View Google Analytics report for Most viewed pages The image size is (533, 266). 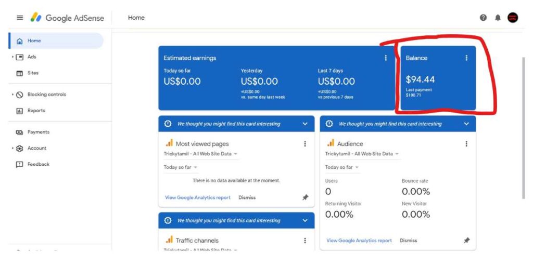pyautogui.click(x=197, y=197)
